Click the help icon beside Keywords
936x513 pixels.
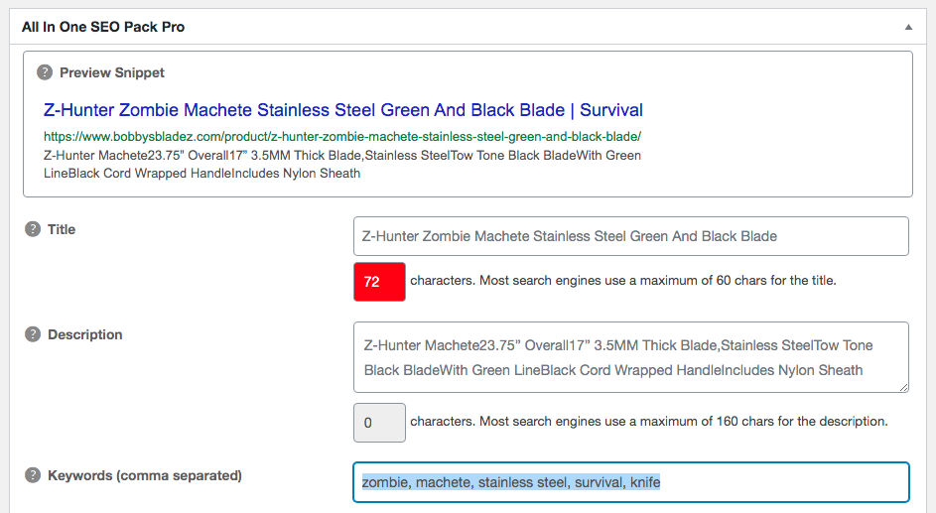[x=32, y=475]
